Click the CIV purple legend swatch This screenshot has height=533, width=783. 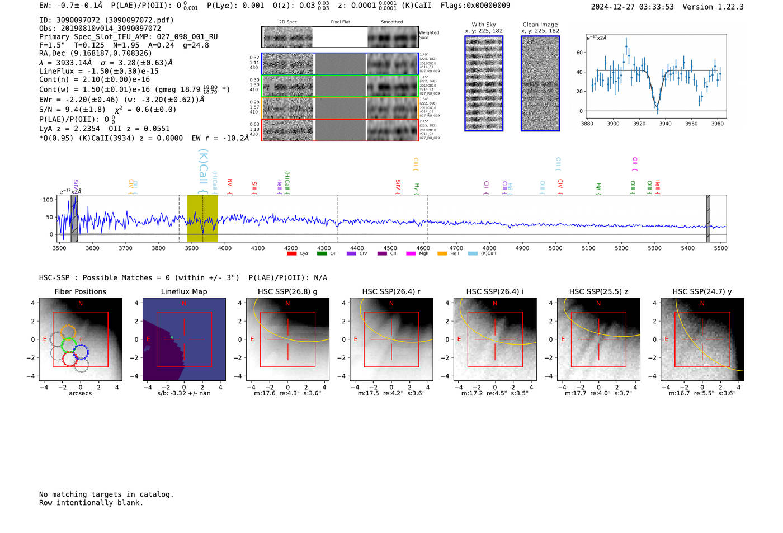(x=351, y=253)
